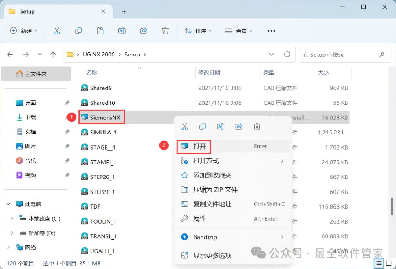Screen dimensions: 396x269
Task: Click the Delete trash icon in the context menu
Action: pyautogui.click(x=257, y=126)
